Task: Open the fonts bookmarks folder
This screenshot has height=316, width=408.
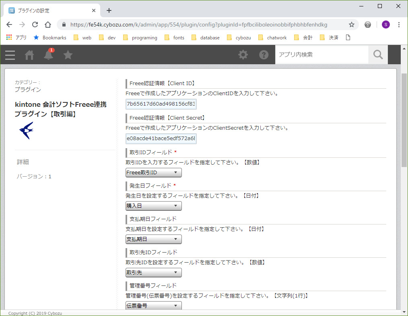Action: tap(174, 38)
